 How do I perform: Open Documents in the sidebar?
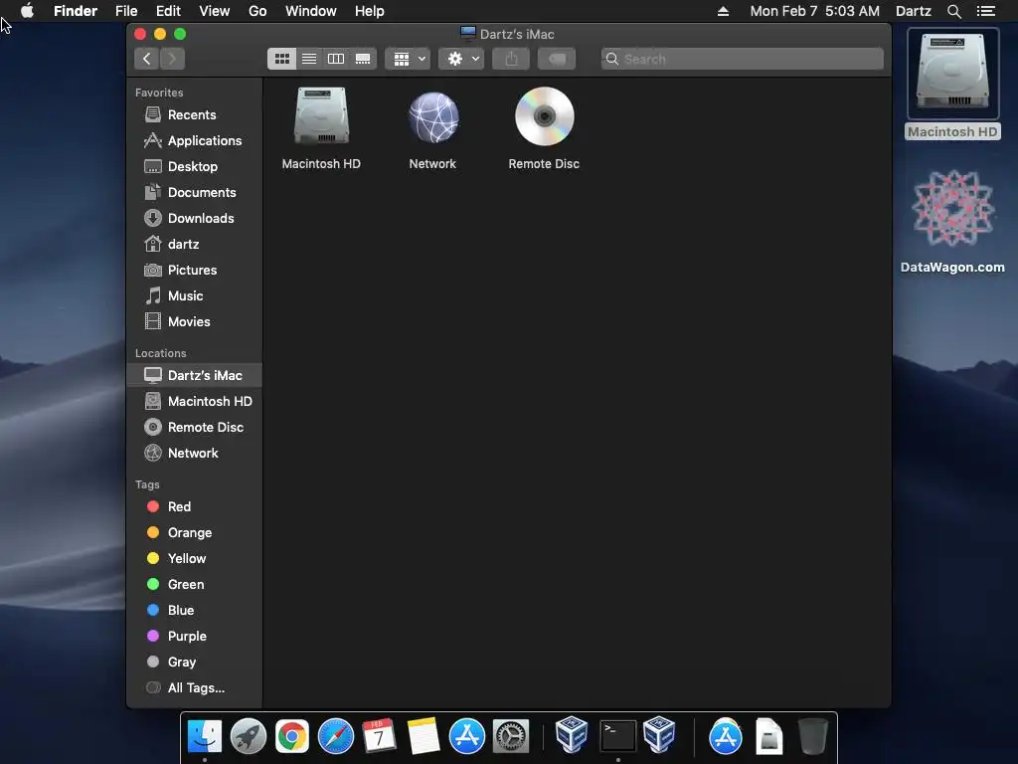coord(194,193)
